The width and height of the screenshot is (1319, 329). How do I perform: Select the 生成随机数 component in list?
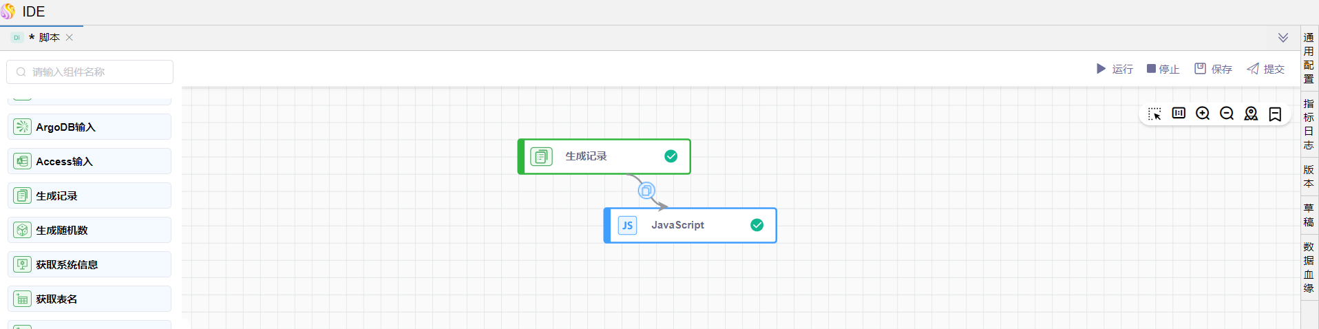click(89, 230)
